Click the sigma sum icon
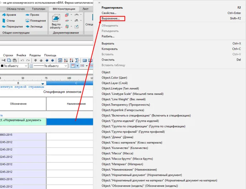Image resolution: width=246 pixels, height=189 pixels. click(77, 60)
